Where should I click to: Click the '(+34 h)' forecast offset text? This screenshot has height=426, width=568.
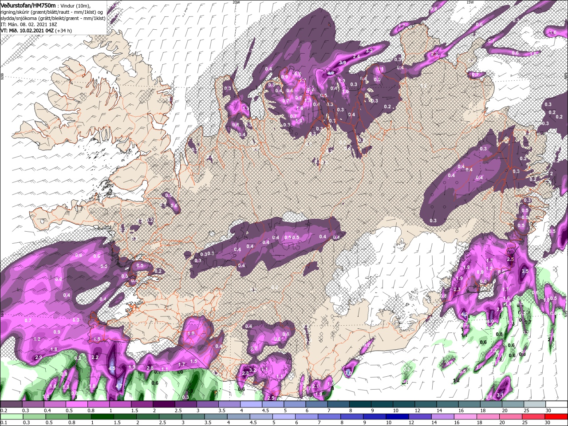pyautogui.click(x=64, y=31)
